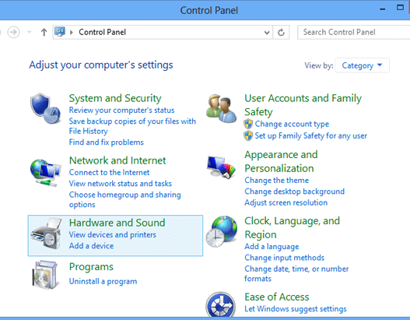Viewport: 410px width, 320px height.
Task: Open the address bar history dropdown arrow
Action: click(x=267, y=33)
